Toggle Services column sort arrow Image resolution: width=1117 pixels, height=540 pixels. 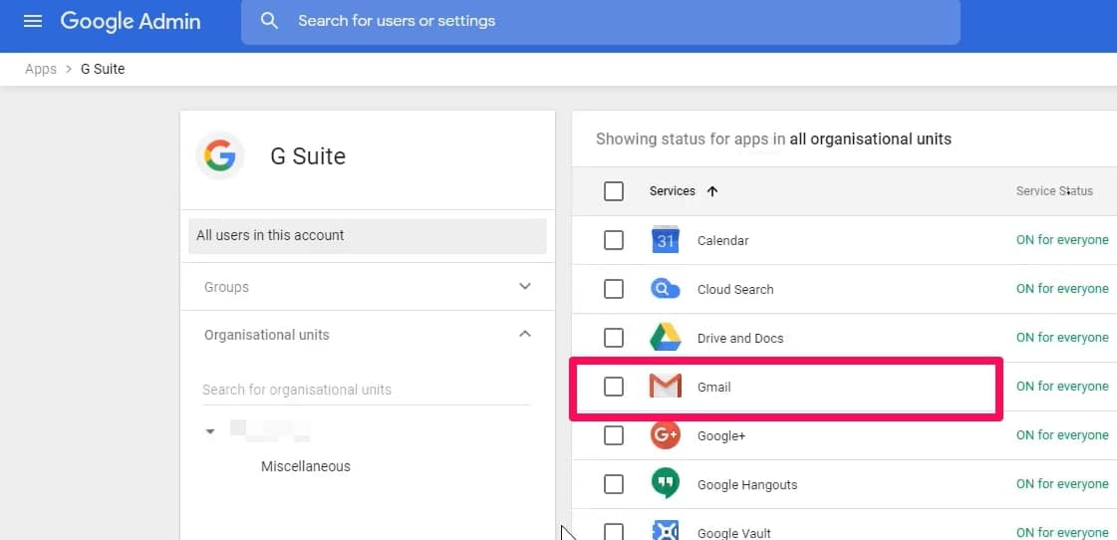tap(711, 191)
